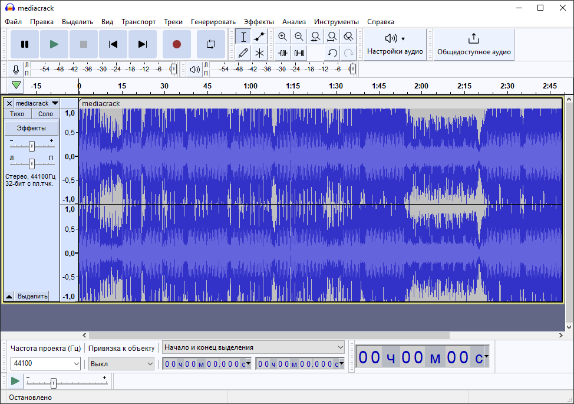Screen dimensions: 574x404
Task: Open the Привязка к объекту dropdown
Action: click(x=149, y=364)
